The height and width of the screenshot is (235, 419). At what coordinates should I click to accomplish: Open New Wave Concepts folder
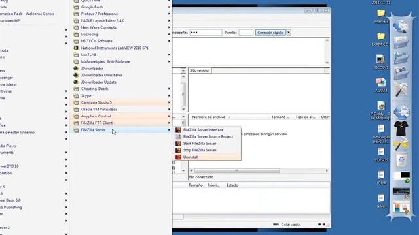(x=99, y=27)
